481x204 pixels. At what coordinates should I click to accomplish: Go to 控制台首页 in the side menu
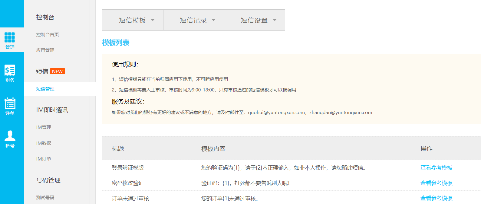point(48,35)
